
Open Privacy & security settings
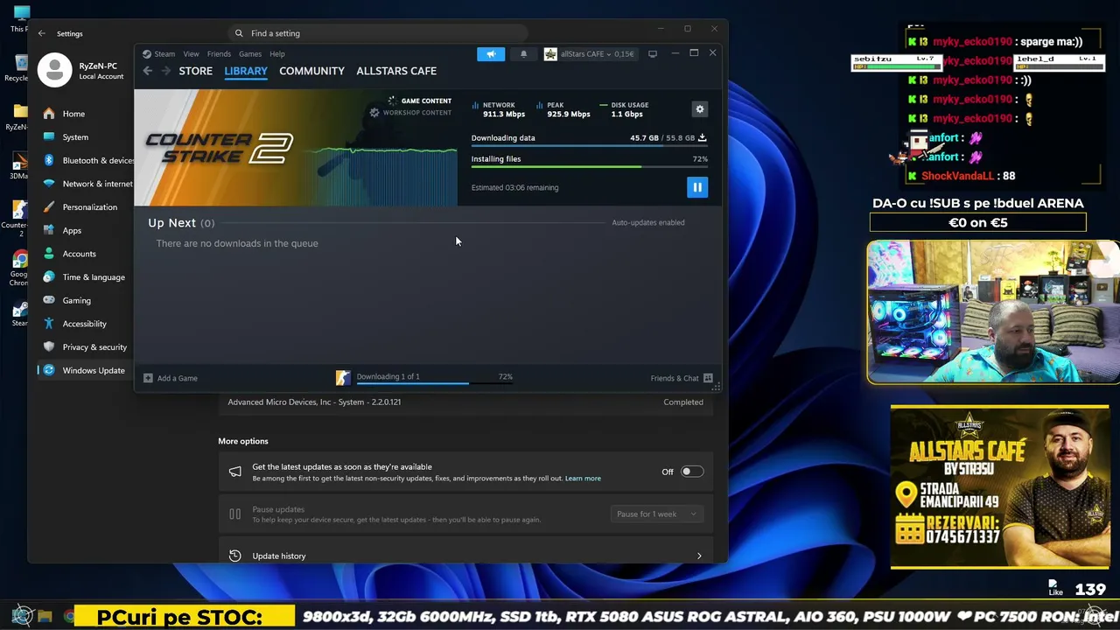pos(85,347)
